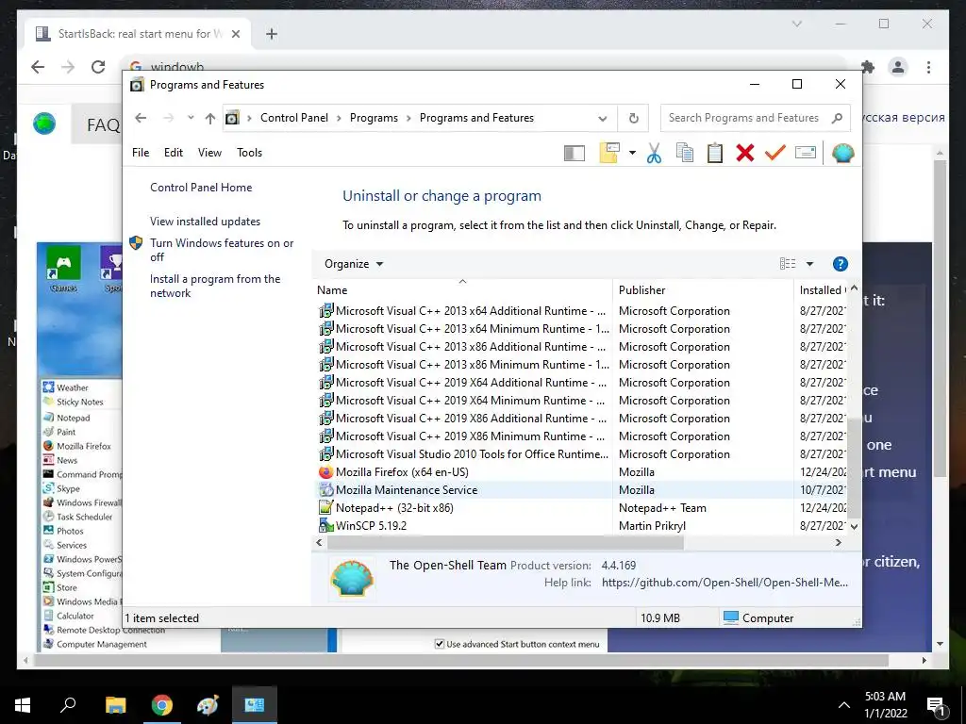The width and height of the screenshot is (966, 724).
Task: Open the Chrome profile avatar icon
Action: [x=898, y=67]
